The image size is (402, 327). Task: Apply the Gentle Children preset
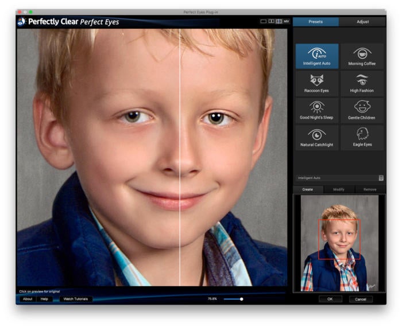click(x=362, y=111)
